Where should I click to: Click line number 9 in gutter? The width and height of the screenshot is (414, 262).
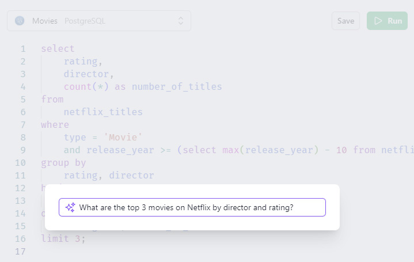point(23,150)
